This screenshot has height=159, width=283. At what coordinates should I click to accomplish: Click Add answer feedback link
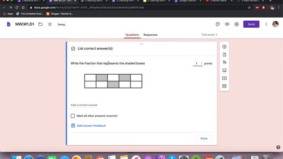tap(92, 125)
